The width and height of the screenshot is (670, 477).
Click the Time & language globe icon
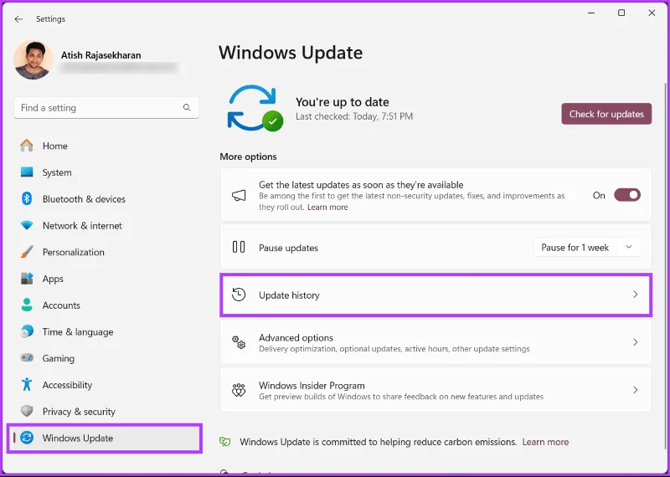point(27,331)
